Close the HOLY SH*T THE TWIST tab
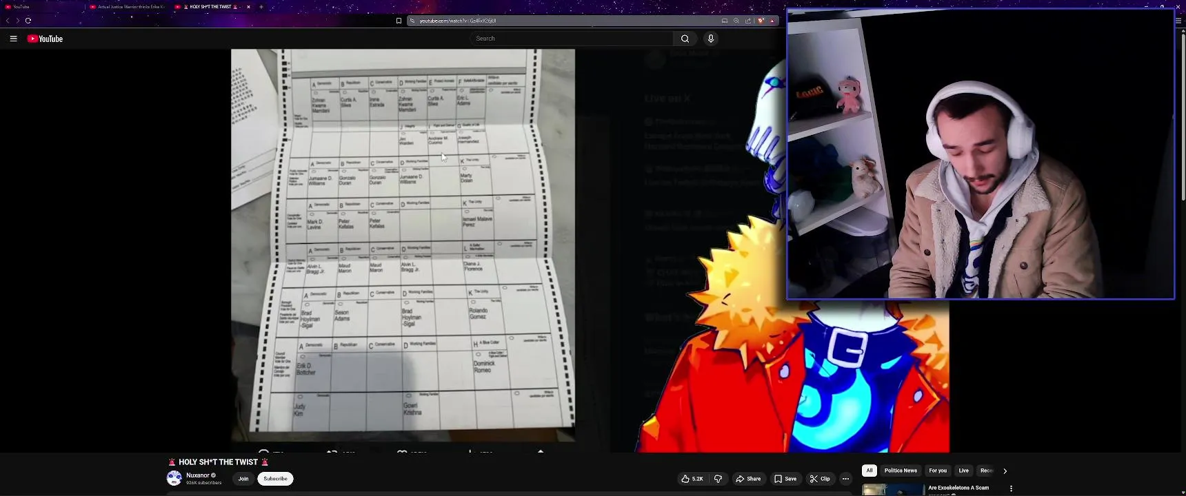Screen dimensions: 1186x496 (x=248, y=7)
